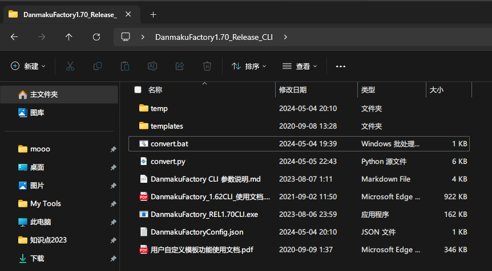The image size is (492, 271).
Task: Open the 排序 sort dropdown
Action: 249,66
